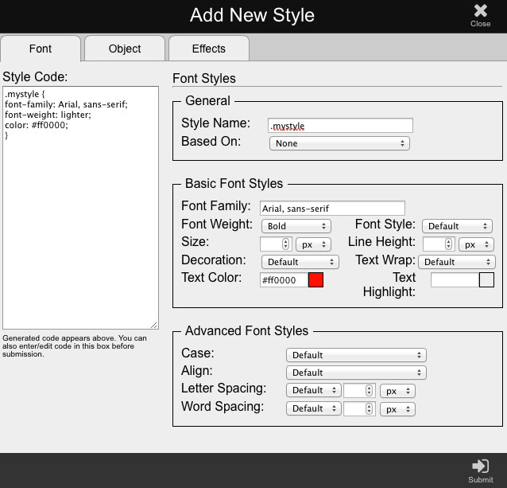Select the Font tab

pyautogui.click(x=41, y=49)
